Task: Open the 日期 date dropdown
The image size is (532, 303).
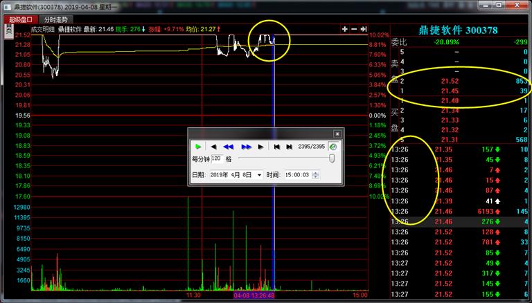Action: tap(259, 175)
